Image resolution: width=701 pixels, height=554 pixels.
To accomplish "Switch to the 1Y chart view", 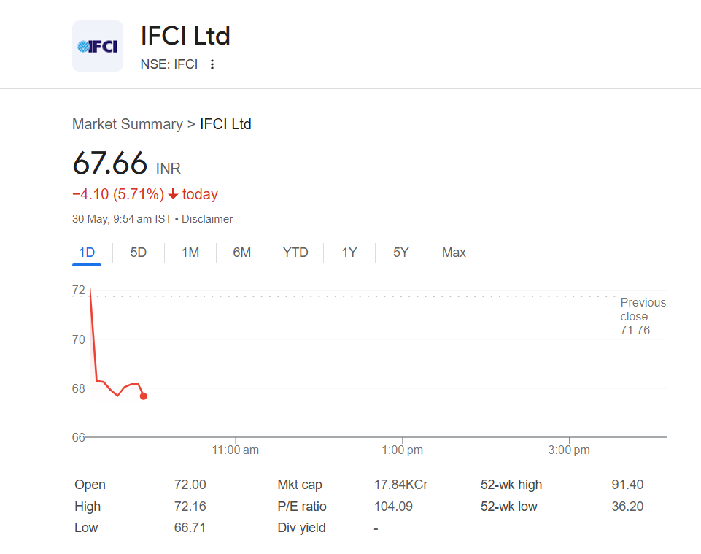I will (x=349, y=253).
